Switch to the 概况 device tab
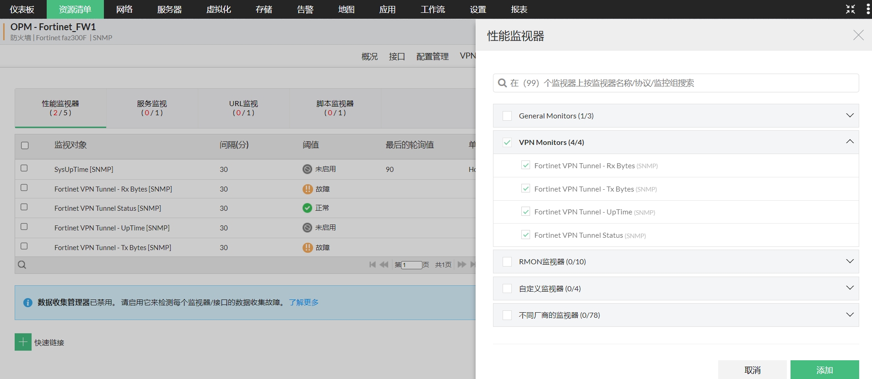872x379 pixels. click(369, 56)
